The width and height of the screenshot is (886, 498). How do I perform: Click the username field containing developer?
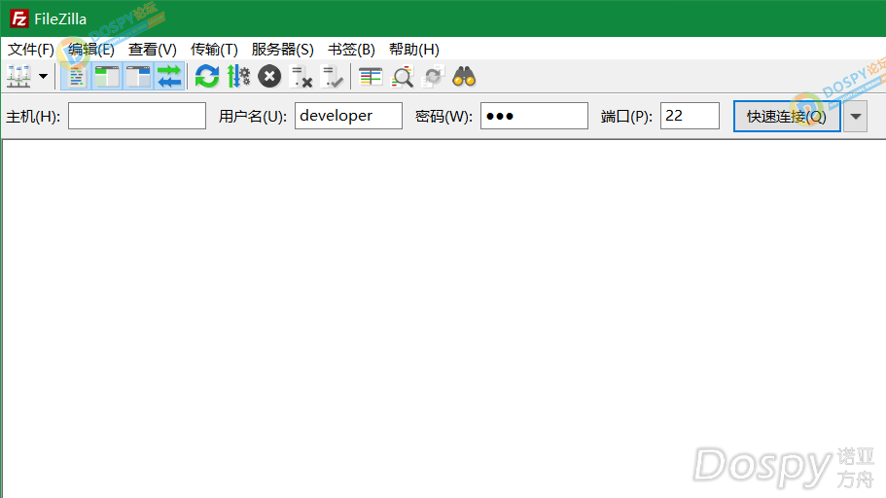348,116
